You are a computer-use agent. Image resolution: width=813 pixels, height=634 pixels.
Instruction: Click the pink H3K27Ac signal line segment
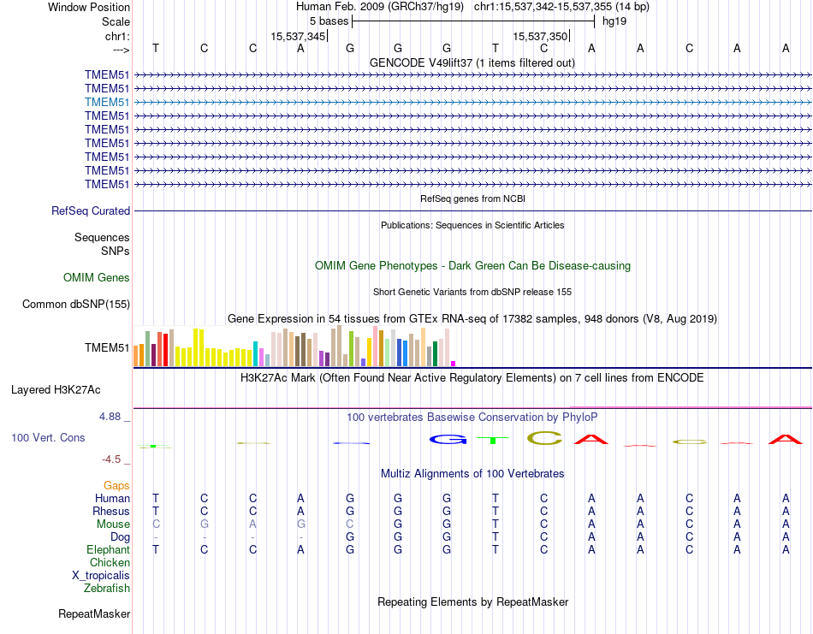(x=691, y=407)
